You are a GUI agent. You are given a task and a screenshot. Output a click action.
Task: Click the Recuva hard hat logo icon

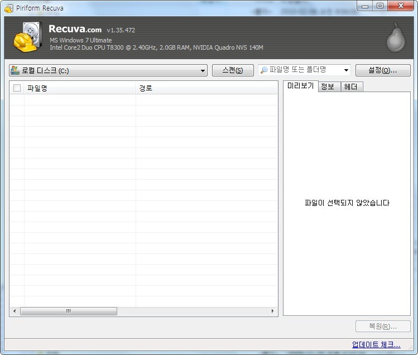28,37
